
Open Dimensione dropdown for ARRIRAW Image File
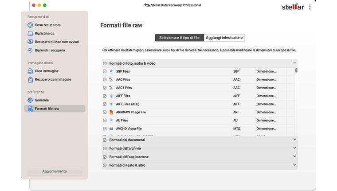266,112
